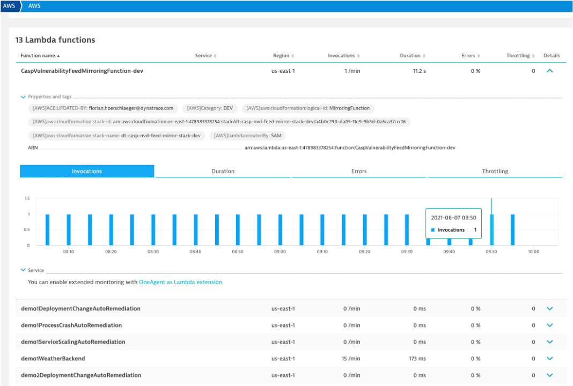The image size is (573, 386).
Task: Open demo1ProcessCrashAutoRemediation function row
Action: pos(71,325)
